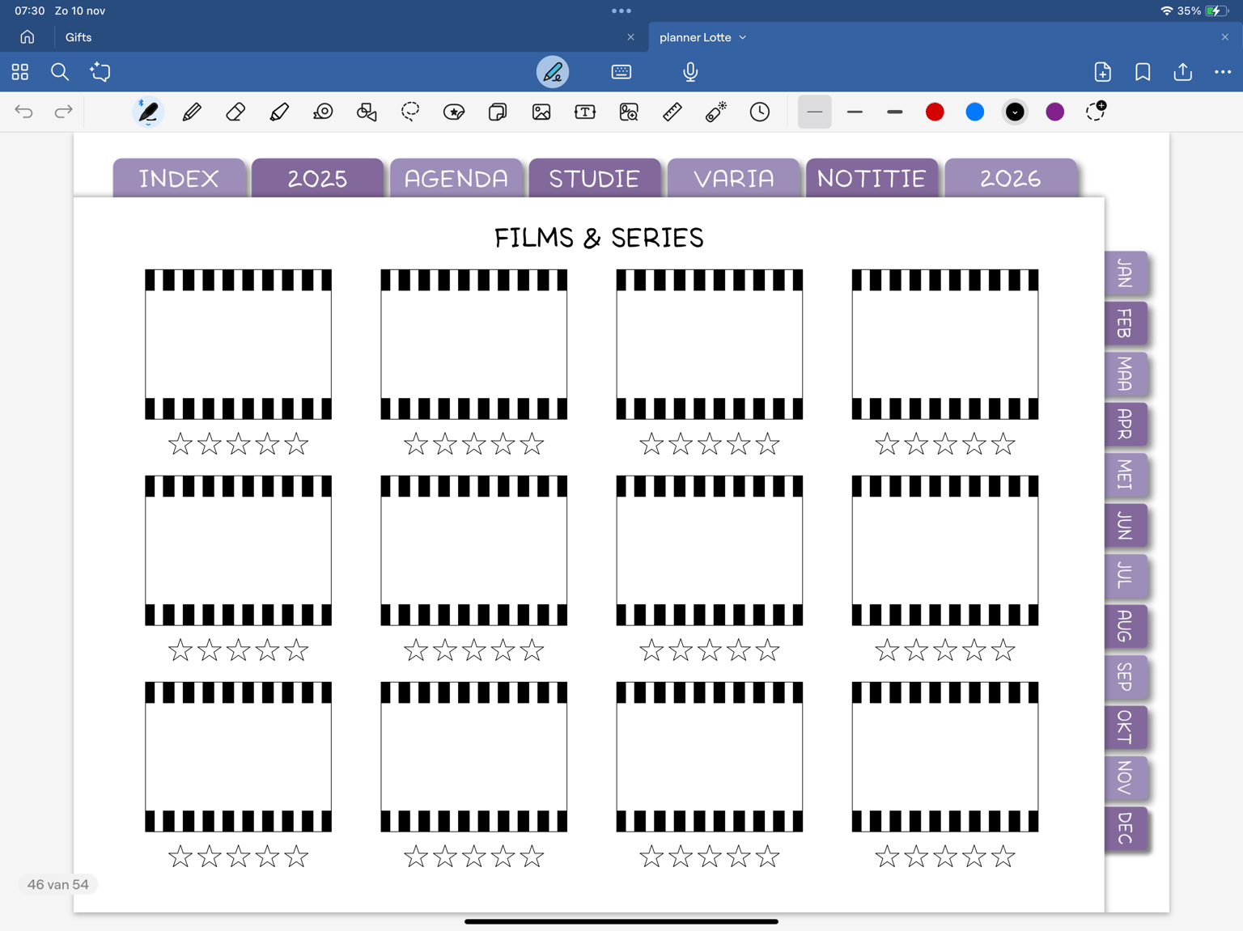Viewport: 1243px width, 931px height.
Task: Jump to the JAN month tab
Action: [1126, 273]
